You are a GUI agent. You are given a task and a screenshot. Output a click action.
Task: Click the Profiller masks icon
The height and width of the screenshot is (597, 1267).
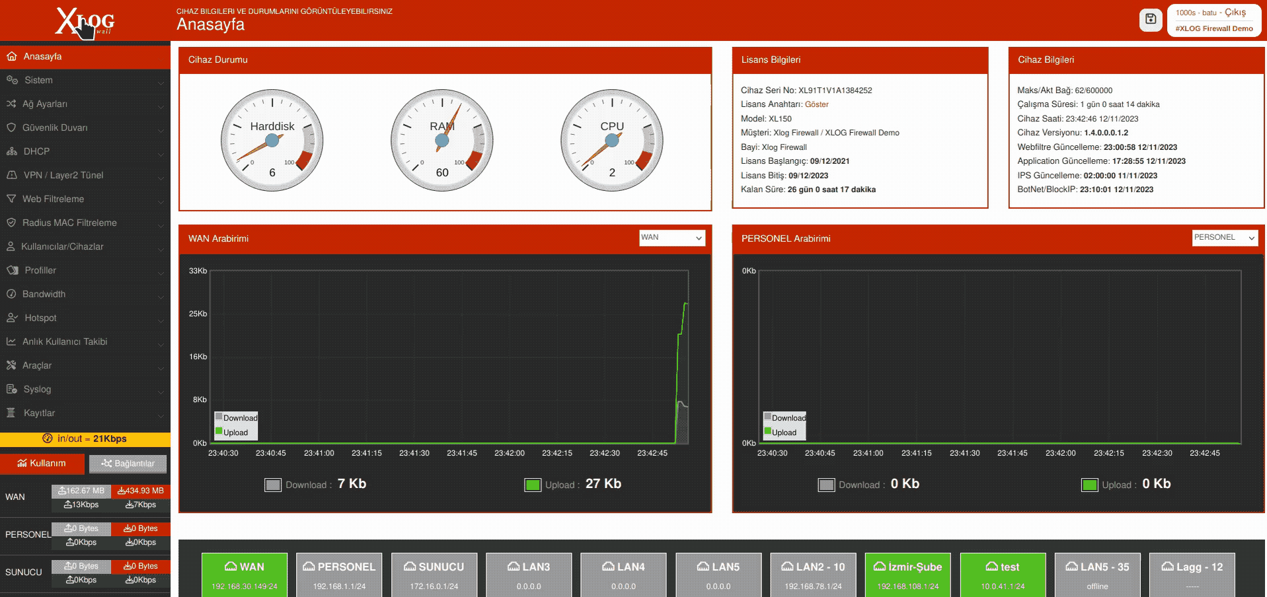click(x=13, y=270)
